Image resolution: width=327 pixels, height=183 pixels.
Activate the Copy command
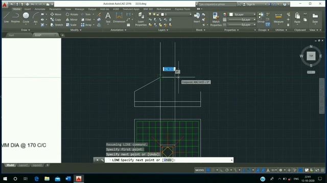[56, 19]
